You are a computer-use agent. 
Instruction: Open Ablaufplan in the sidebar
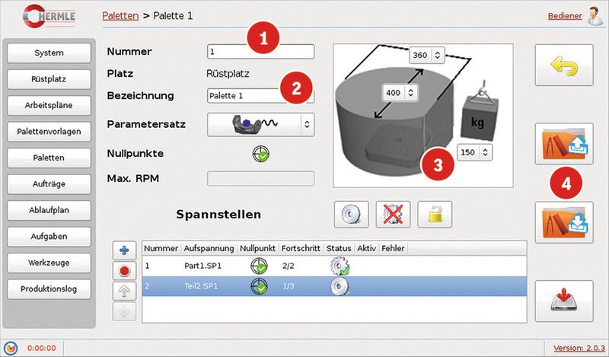49,210
